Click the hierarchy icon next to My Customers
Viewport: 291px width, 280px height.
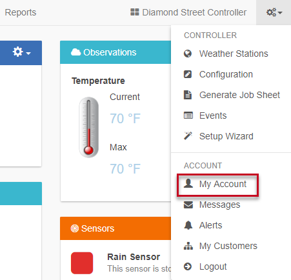pos(188,246)
